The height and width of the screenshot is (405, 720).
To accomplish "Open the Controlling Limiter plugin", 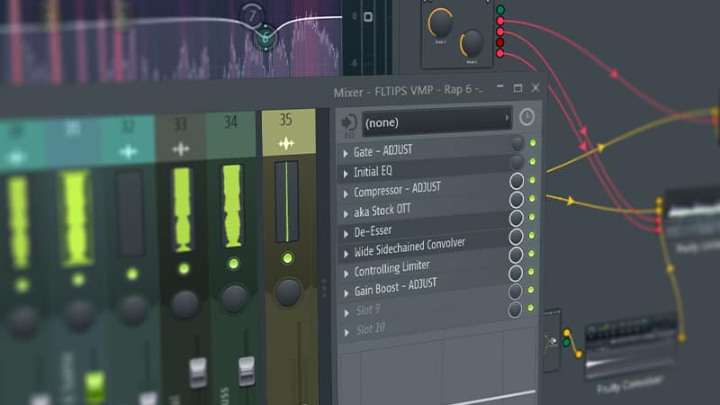I will click(392, 269).
